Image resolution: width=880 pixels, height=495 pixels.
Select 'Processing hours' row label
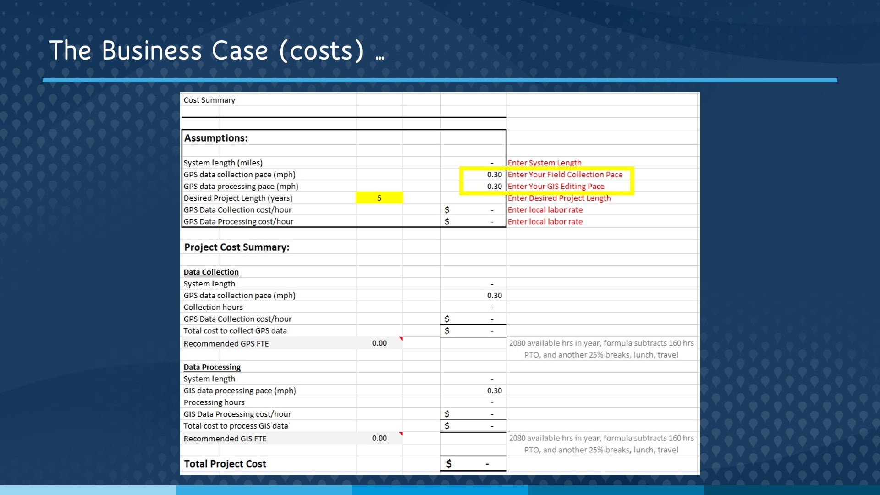(214, 402)
